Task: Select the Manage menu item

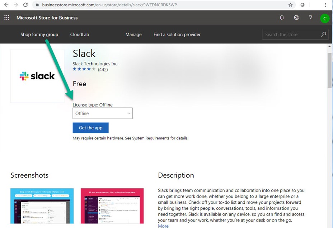Action: point(133,35)
